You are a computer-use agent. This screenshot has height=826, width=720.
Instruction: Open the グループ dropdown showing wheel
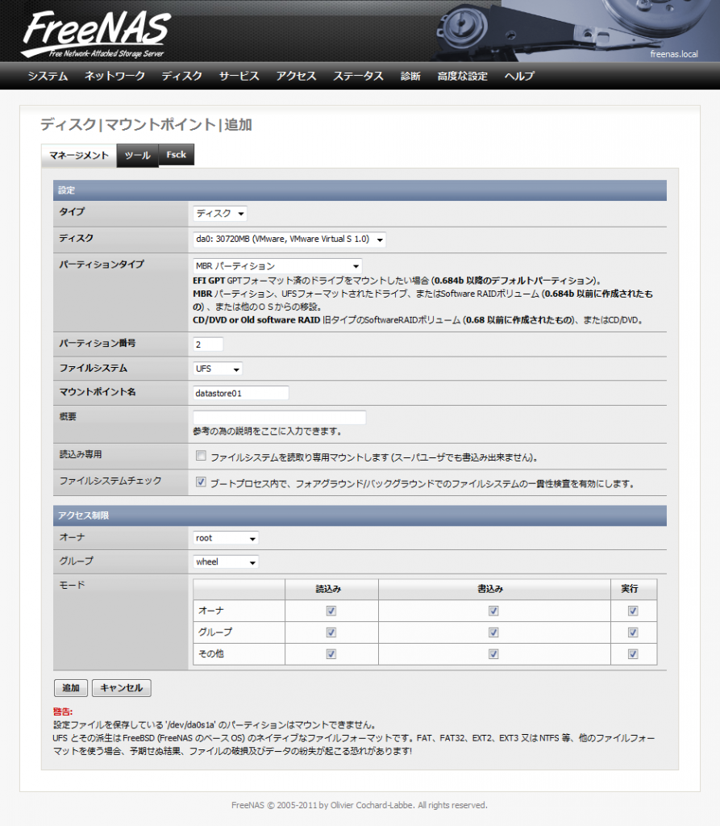[225, 561]
